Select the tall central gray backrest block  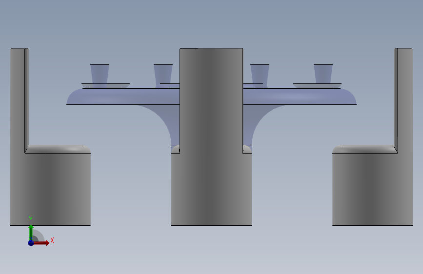pyautogui.click(x=211, y=101)
